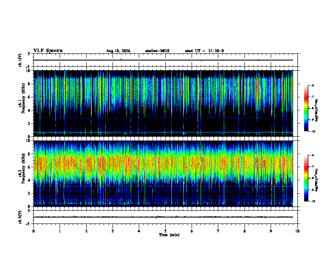Viewport: 335px width, 259px height.
Task: Select the ch.1 "Frequency (kHz)" axis label
Action: click(x=24, y=97)
